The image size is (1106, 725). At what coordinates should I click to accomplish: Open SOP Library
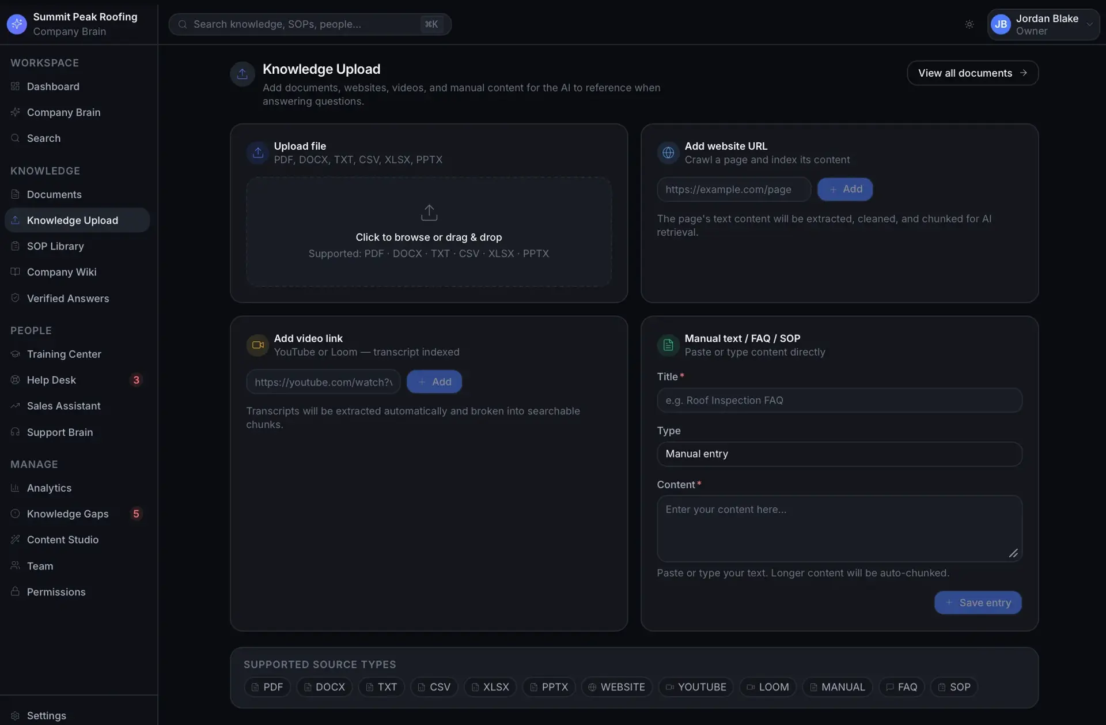(x=77, y=246)
